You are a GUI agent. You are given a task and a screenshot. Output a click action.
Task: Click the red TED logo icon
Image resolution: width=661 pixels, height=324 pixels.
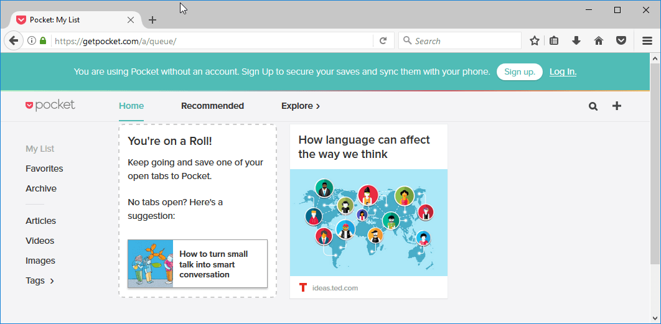click(x=302, y=288)
